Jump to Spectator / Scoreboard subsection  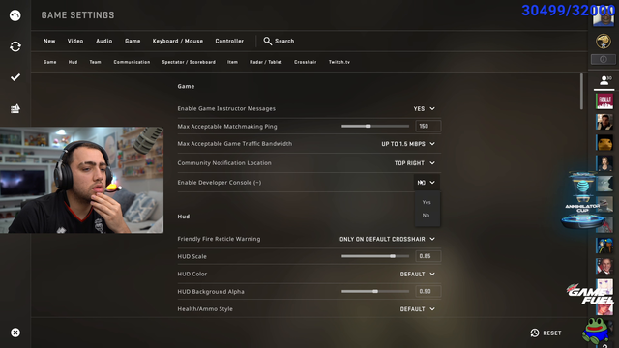[189, 62]
